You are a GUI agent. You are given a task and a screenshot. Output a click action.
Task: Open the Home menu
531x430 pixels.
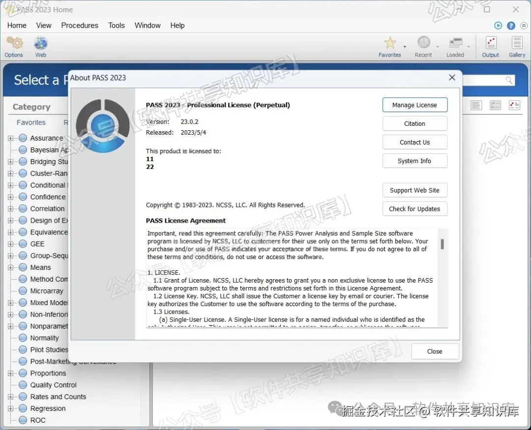pyautogui.click(x=17, y=26)
